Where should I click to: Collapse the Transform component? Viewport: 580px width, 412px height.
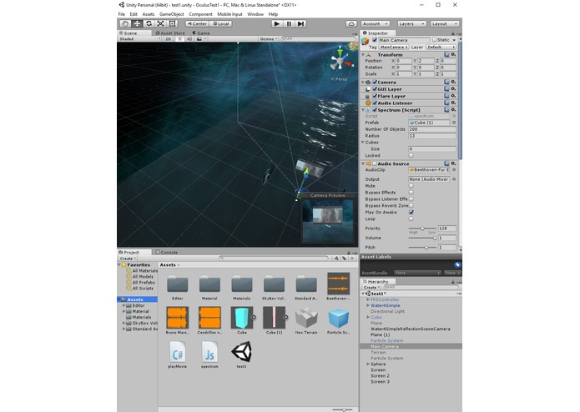click(x=363, y=55)
